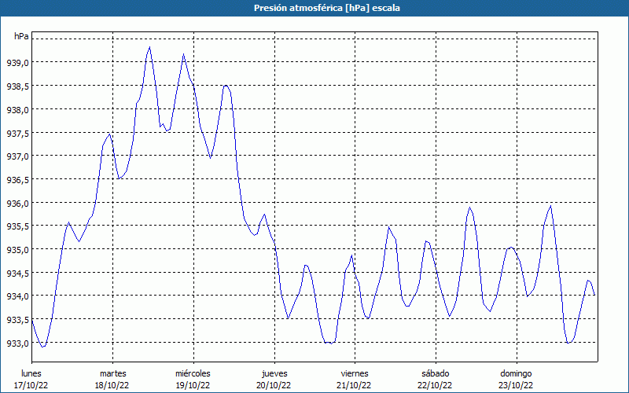Select the 937,0 axis value
629x393 pixels.
pyautogui.click(x=17, y=156)
